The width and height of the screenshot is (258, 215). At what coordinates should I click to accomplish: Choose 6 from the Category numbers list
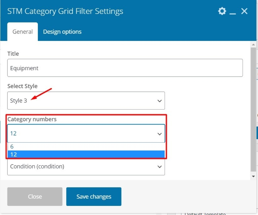(x=86, y=147)
